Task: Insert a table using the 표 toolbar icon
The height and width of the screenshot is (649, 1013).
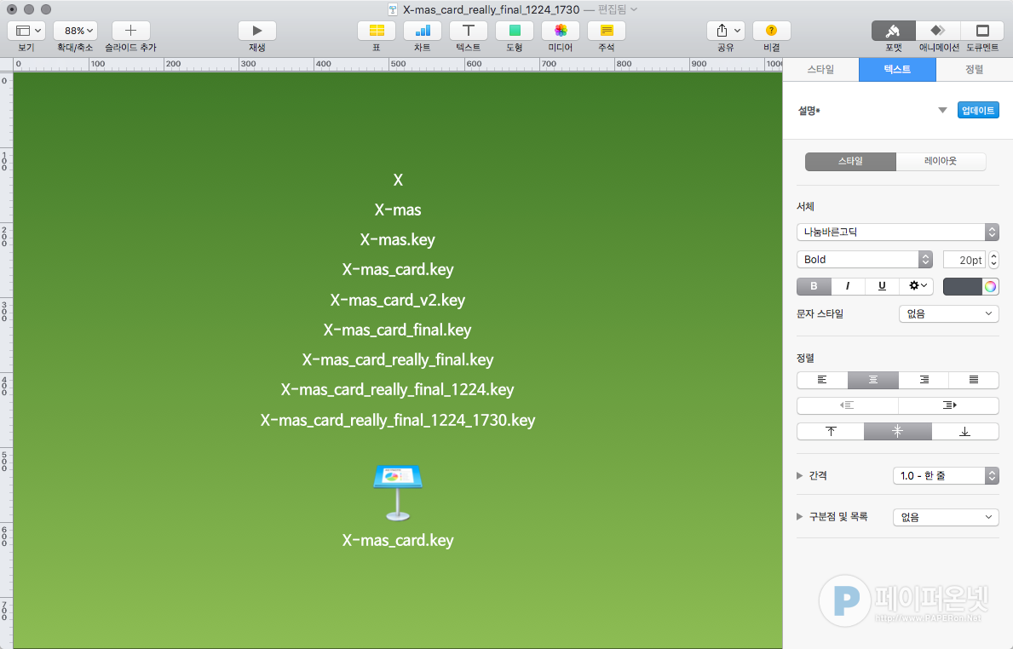Action: 376,32
